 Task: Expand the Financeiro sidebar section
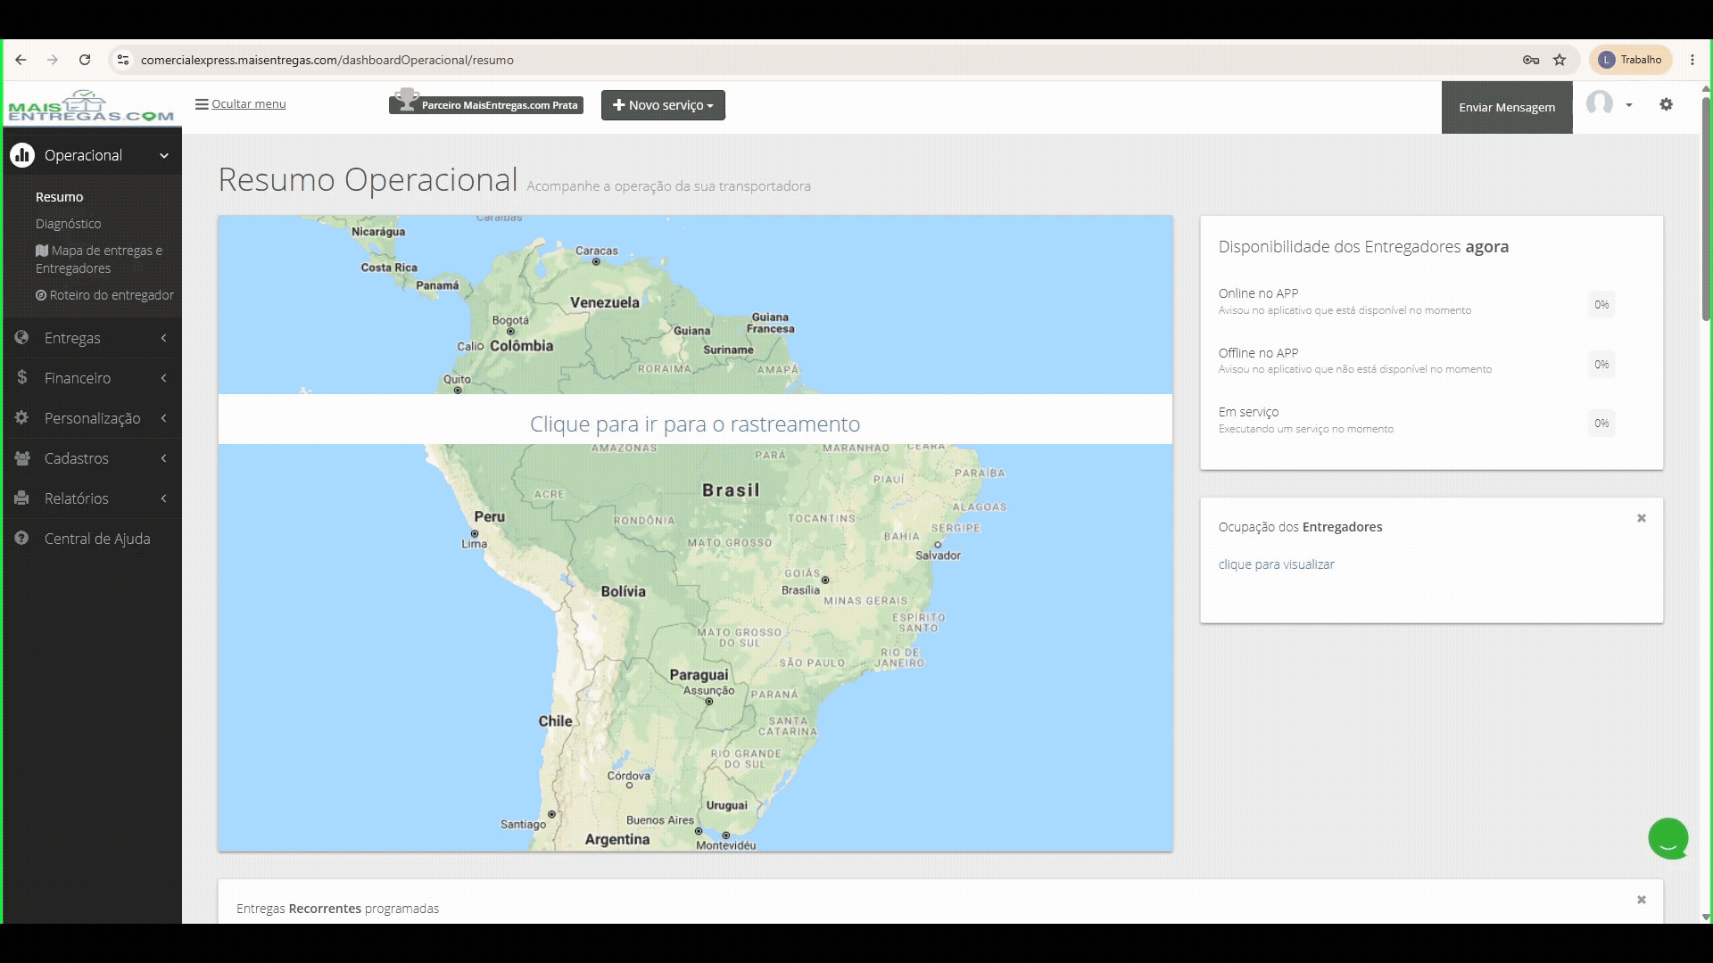[92, 378]
